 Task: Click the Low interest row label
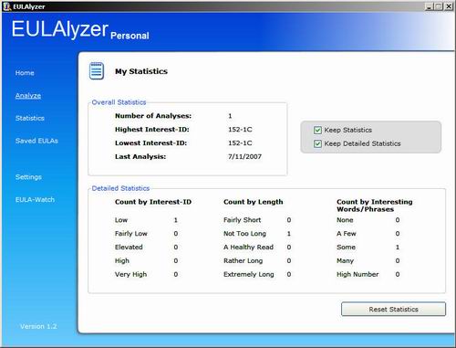(x=121, y=220)
